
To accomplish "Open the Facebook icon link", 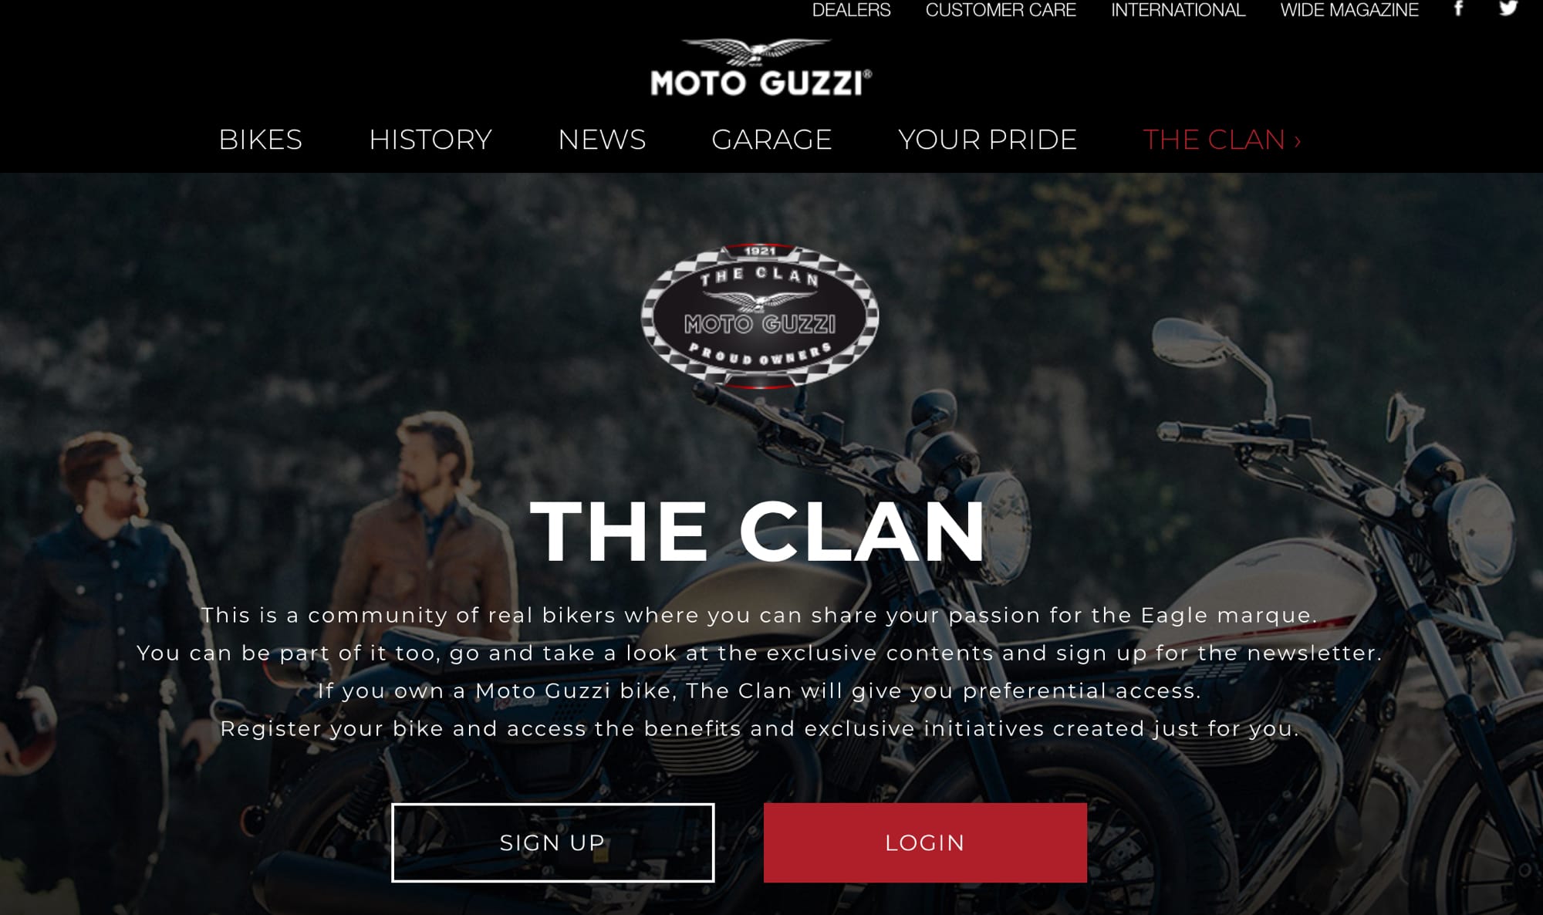I will click(1458, 8).
